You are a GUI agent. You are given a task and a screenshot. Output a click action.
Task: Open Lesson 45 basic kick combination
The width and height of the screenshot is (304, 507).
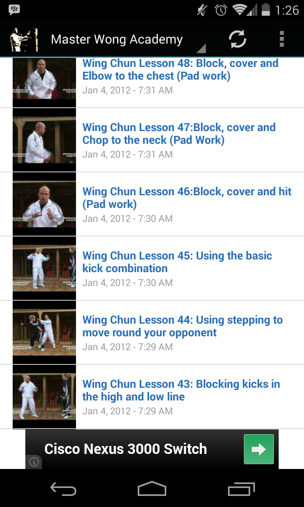click(152, 268)
